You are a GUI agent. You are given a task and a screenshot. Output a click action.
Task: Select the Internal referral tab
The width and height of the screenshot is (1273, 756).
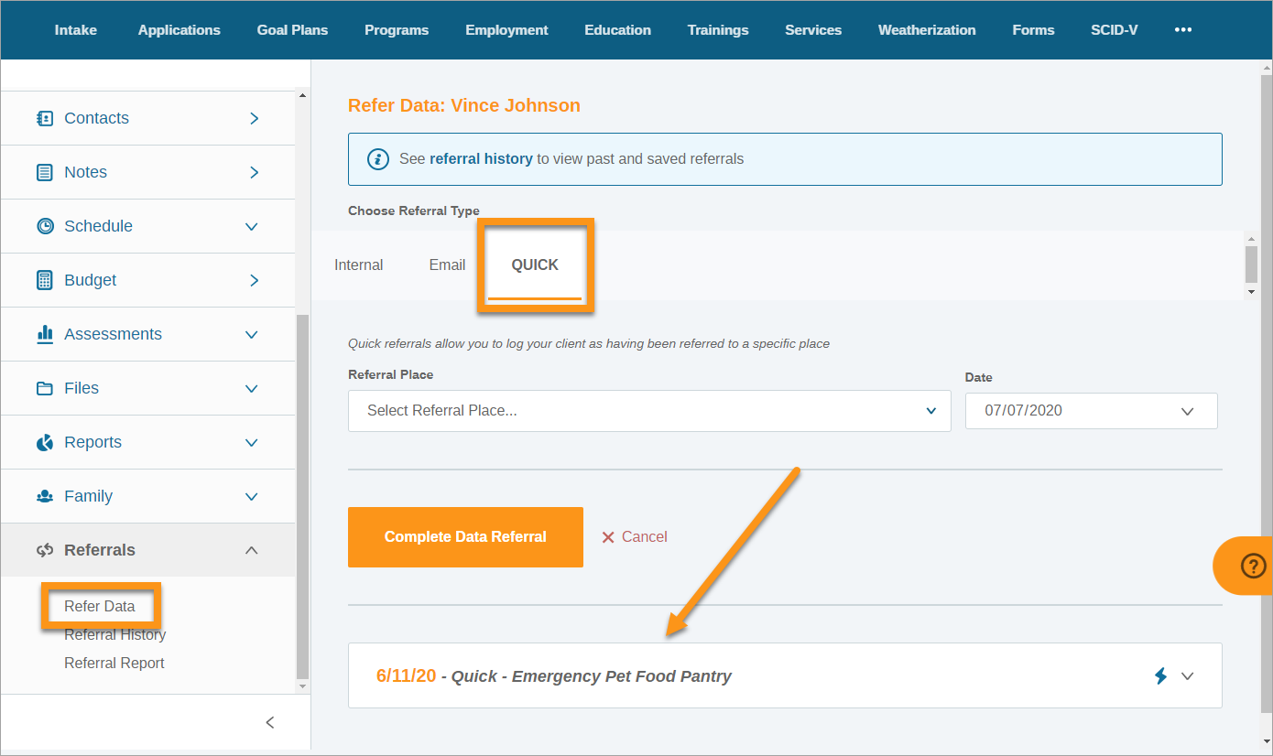(358, 265)
